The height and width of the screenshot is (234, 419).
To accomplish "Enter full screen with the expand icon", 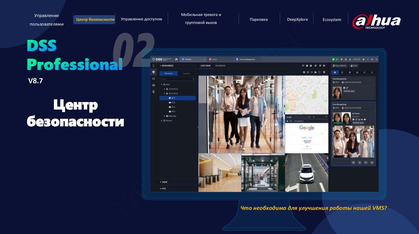I will [x=319, y=72].
